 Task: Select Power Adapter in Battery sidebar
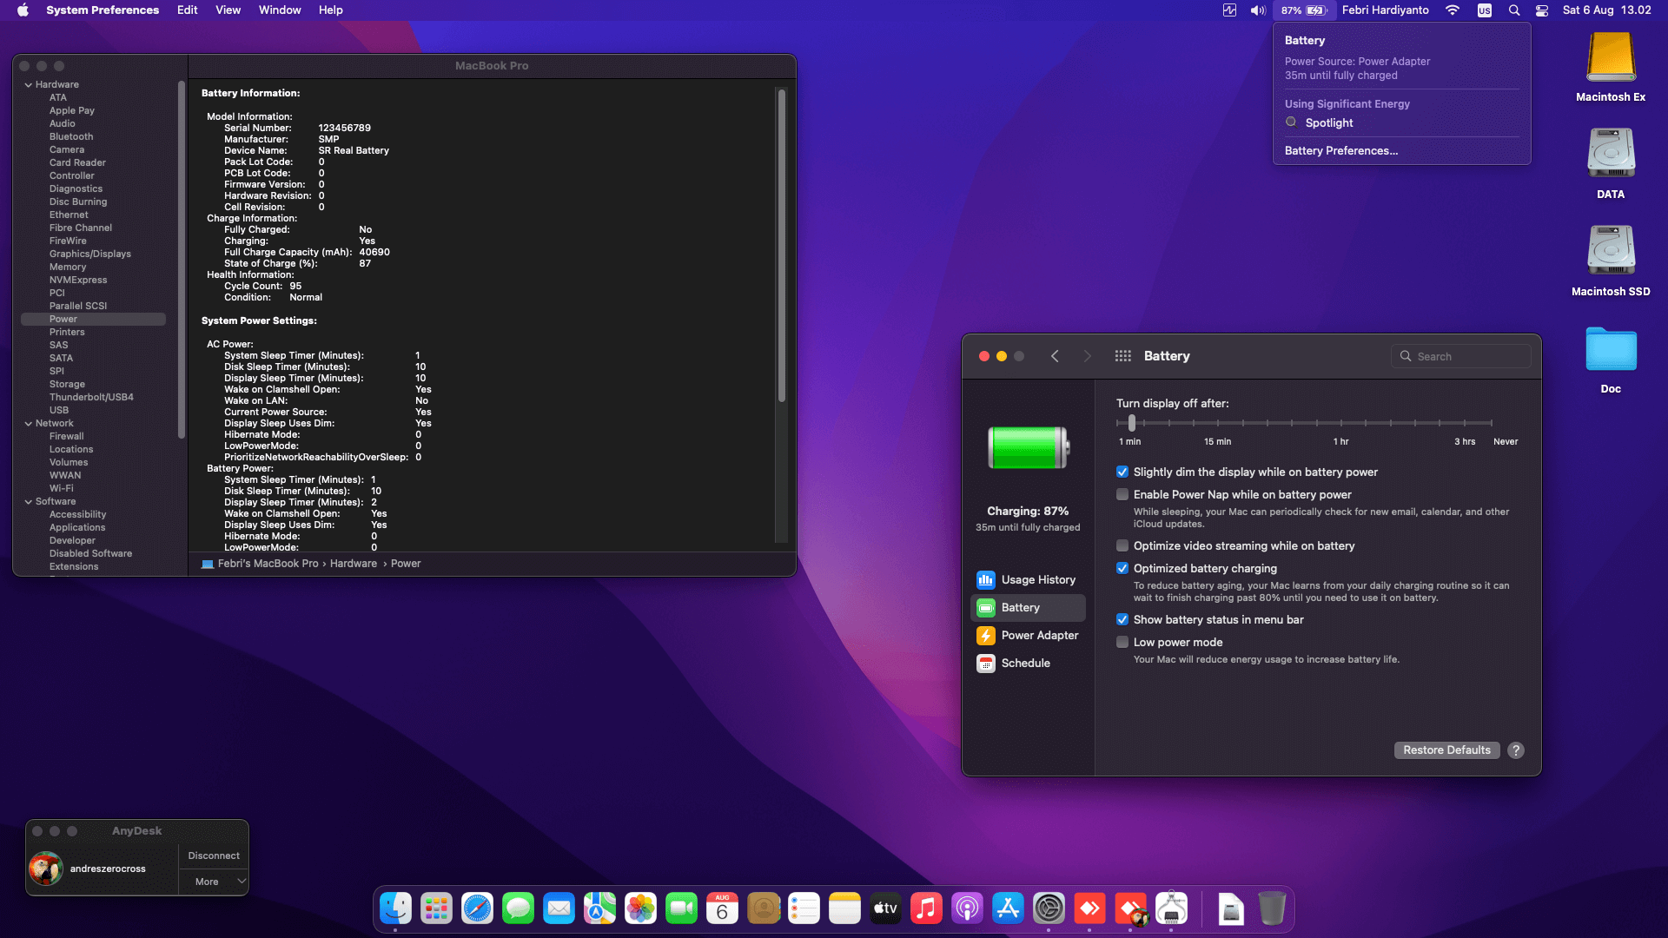point(1028,636)
